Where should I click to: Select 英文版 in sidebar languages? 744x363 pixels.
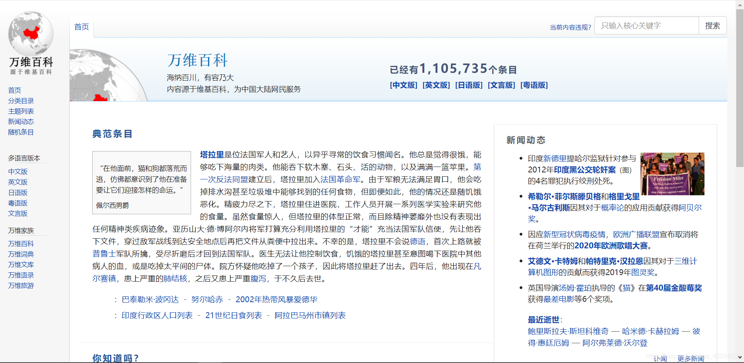coord(18,182)
